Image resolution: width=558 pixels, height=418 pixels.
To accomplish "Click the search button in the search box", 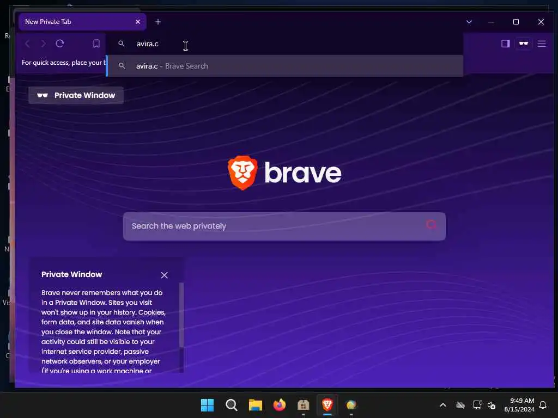I will point(432,225).
